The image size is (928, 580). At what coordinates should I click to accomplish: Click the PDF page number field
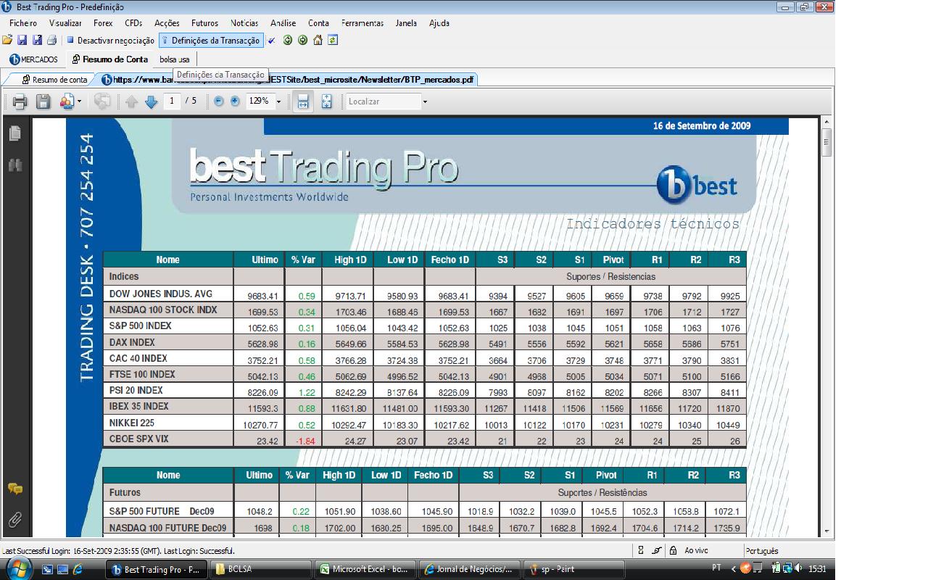(172, 101)
